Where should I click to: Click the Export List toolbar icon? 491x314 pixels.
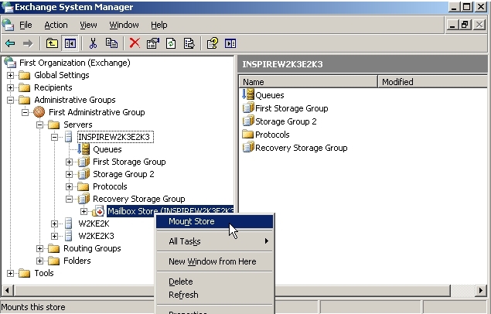coord(189,43)
